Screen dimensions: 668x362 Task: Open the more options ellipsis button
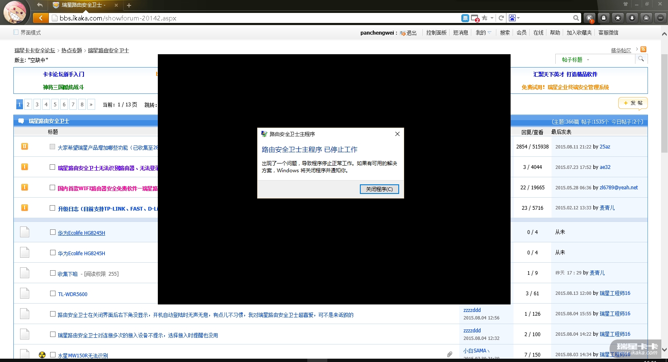(x=660, y=18)
